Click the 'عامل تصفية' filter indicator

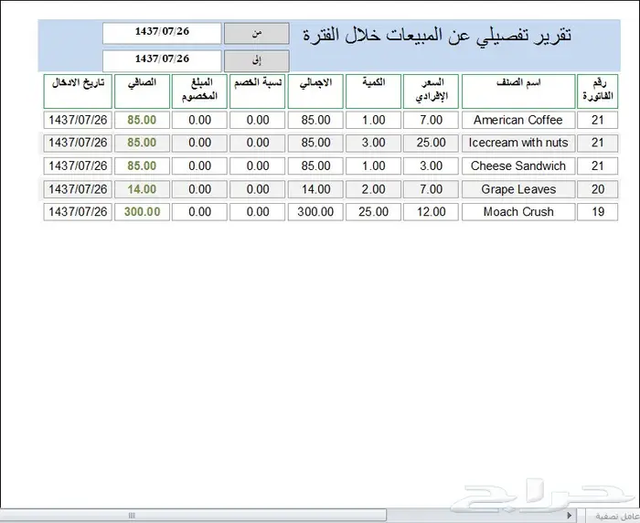pos(613,516)
